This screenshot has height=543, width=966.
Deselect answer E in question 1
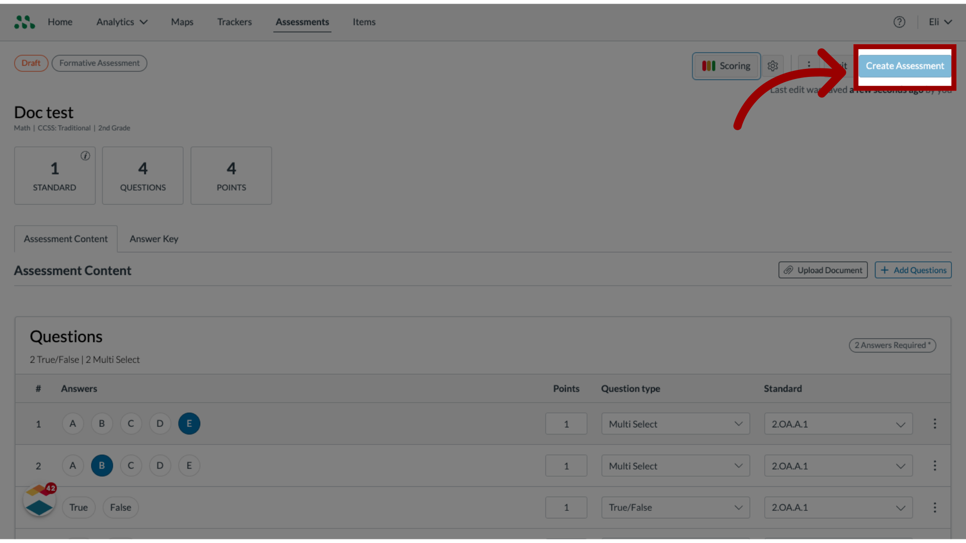tap(189, 424)
